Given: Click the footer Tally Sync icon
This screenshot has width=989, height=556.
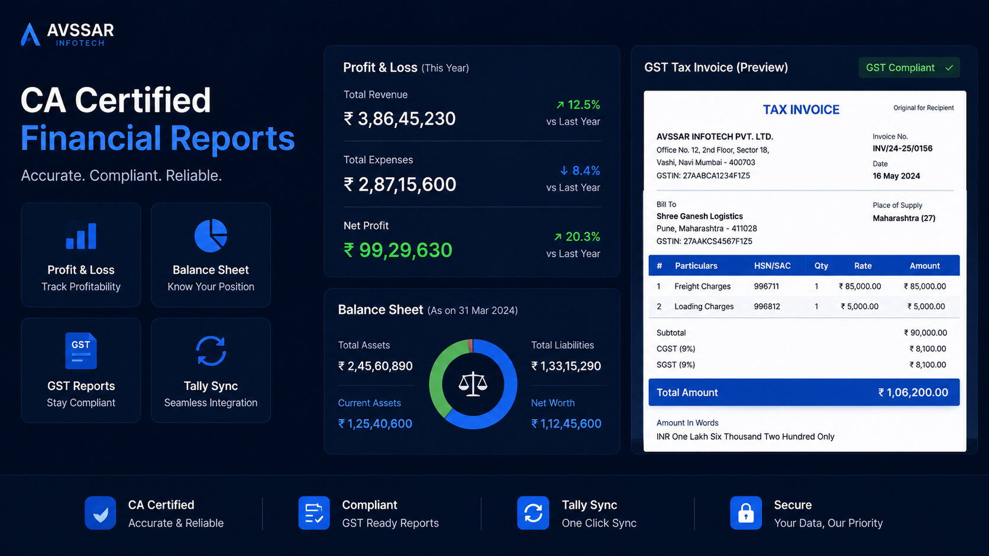Looking at the screenshot, I should coord(533,513).
